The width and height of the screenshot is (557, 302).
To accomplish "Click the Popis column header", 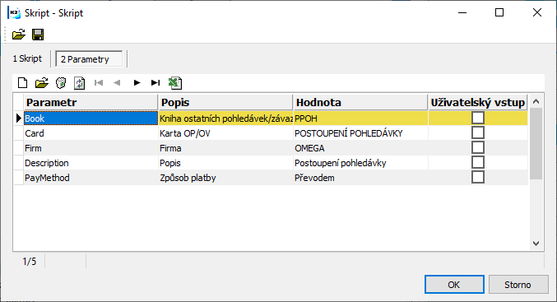I will [225, 102].
